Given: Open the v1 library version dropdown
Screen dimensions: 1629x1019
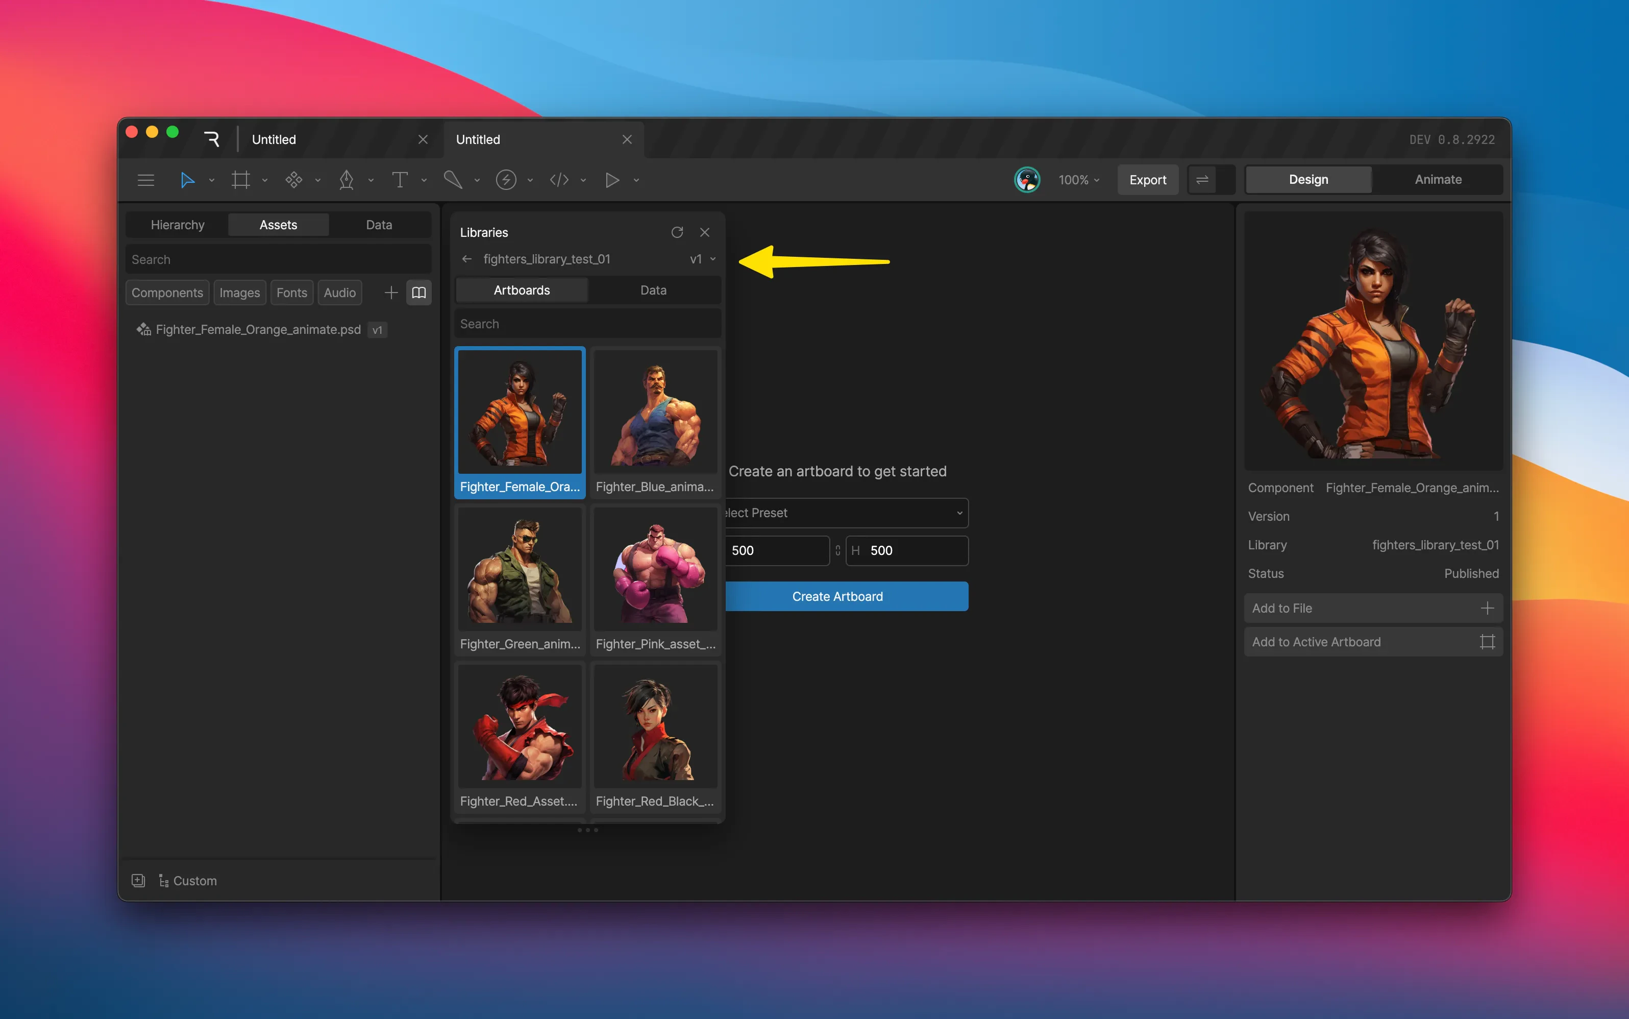Looking at the screenshot, I should point(703,259).
